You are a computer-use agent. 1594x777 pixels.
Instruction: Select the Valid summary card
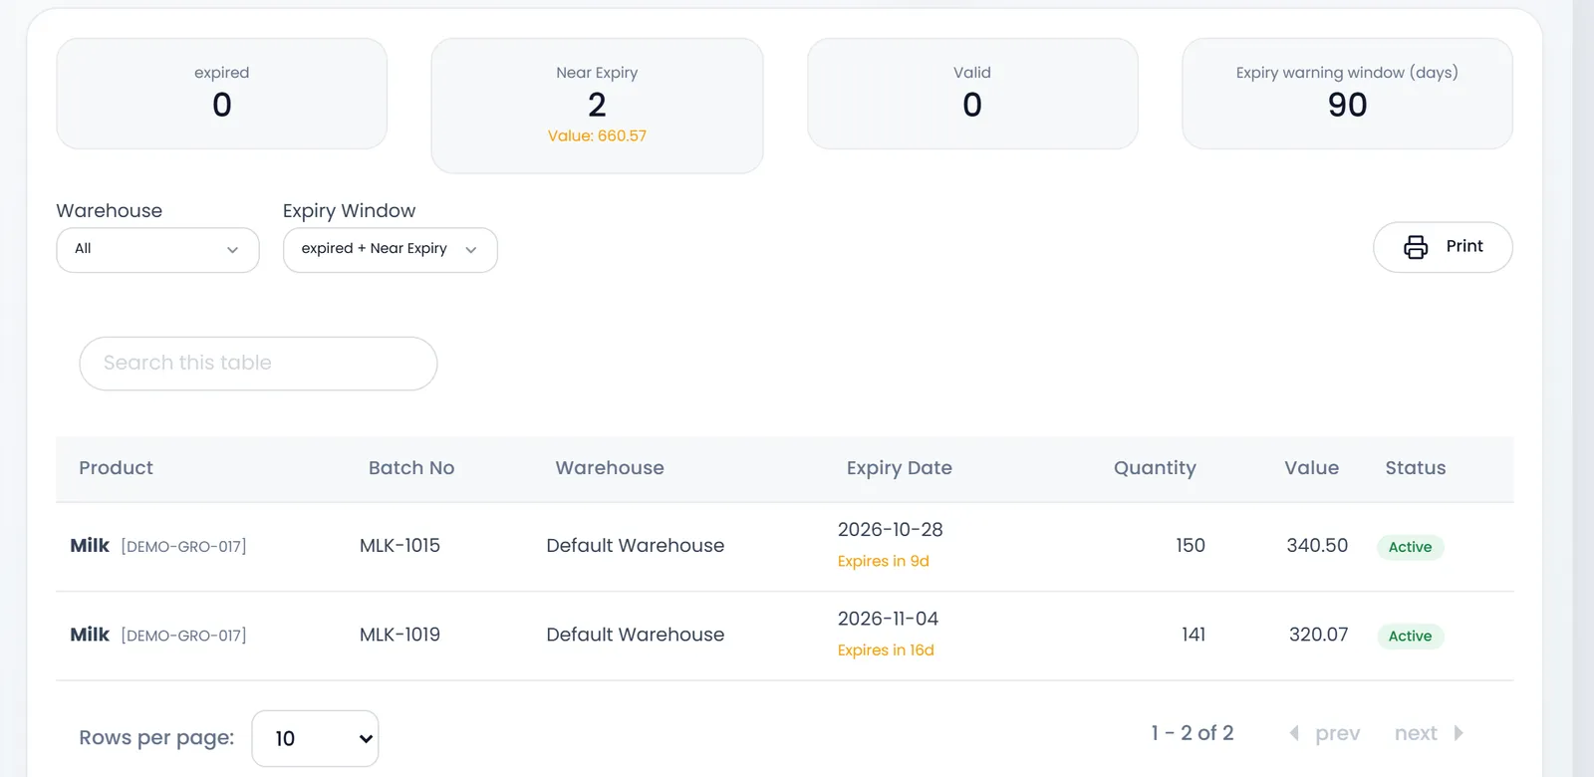tap(972, 94)
